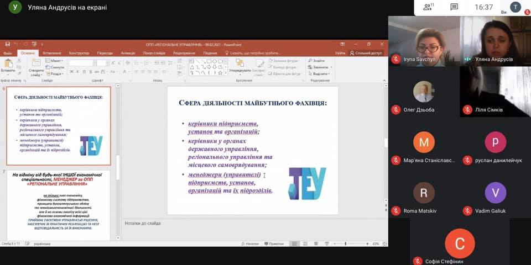Collapse the ribbon with the chevron arrow
Screen dimensions: 531x265
point(384,81)
